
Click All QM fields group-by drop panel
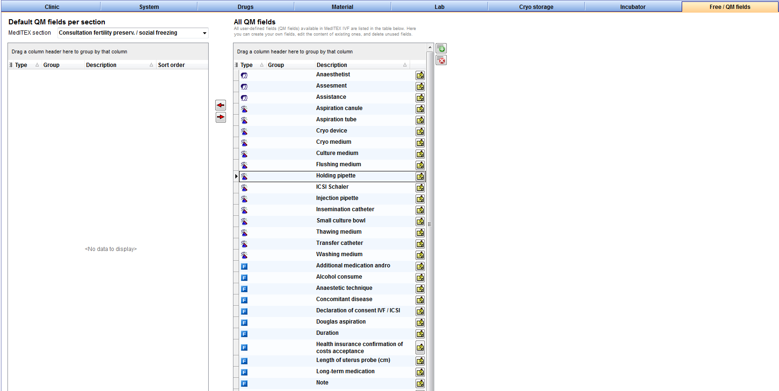330,52
